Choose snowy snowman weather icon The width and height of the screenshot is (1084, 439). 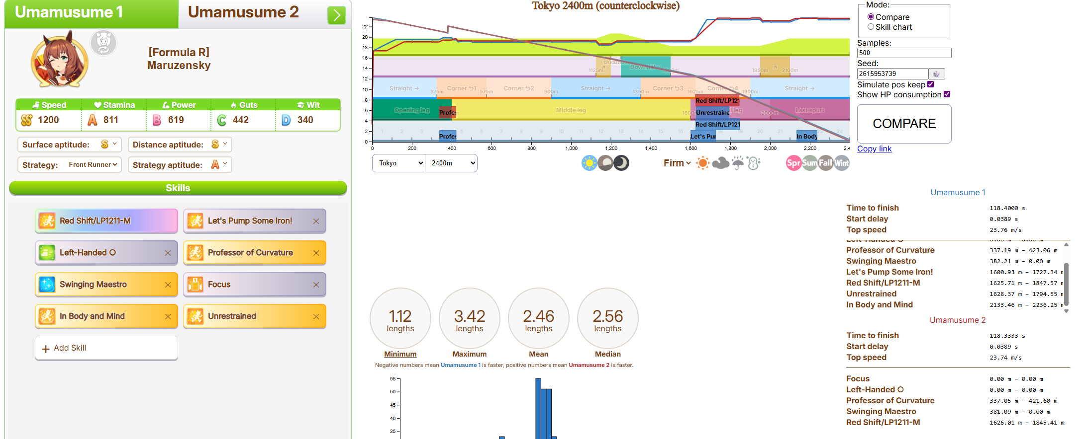(754, 163)
